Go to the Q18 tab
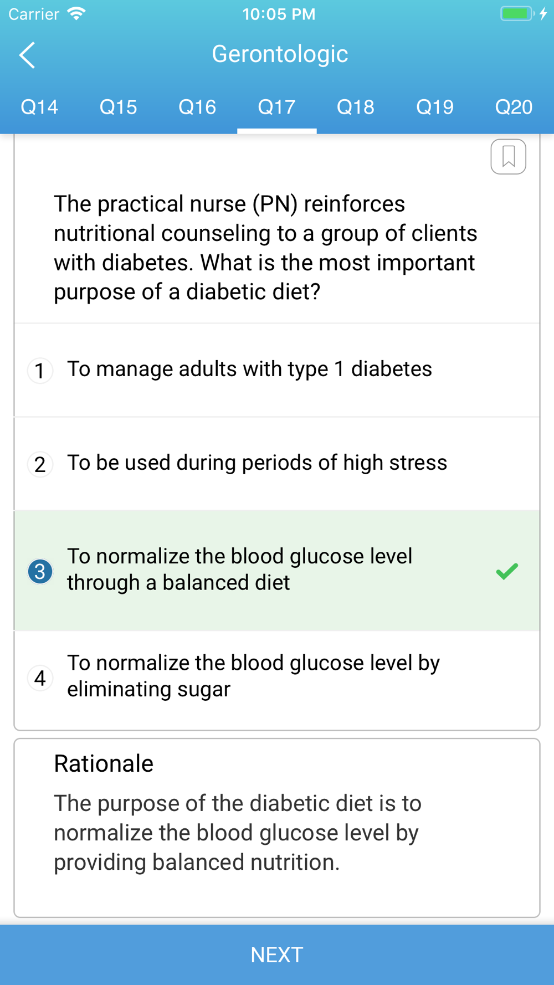The width and height of the screenshot is (554, 985). 356,107
